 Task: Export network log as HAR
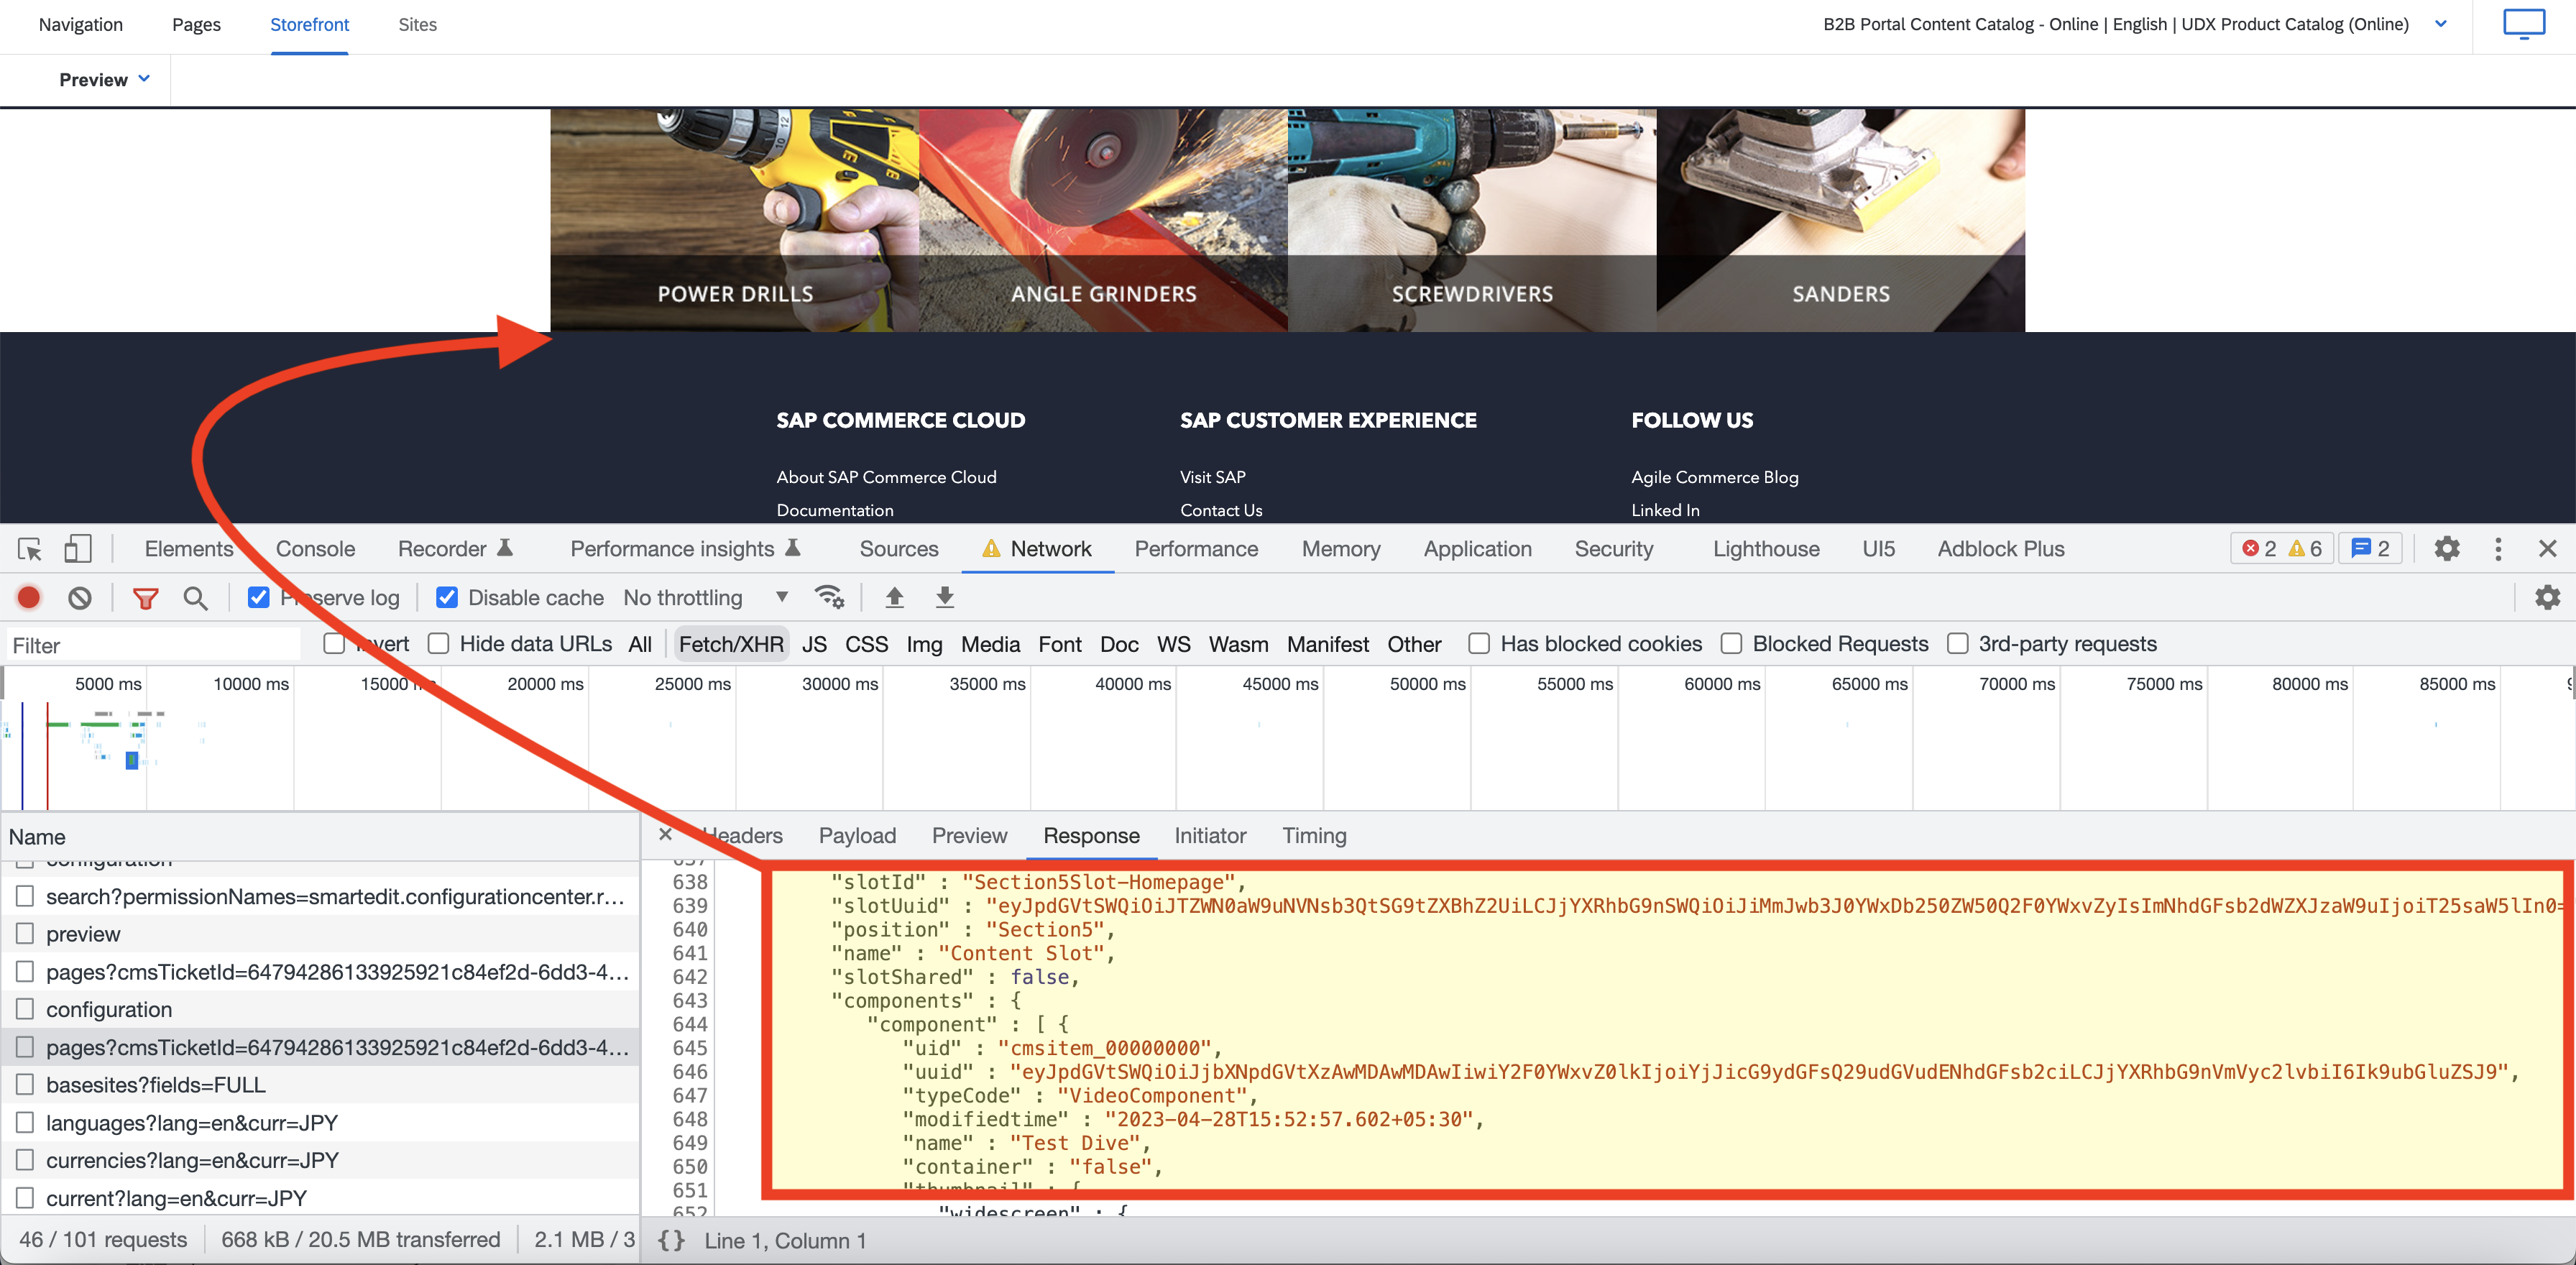click(943, 596)
